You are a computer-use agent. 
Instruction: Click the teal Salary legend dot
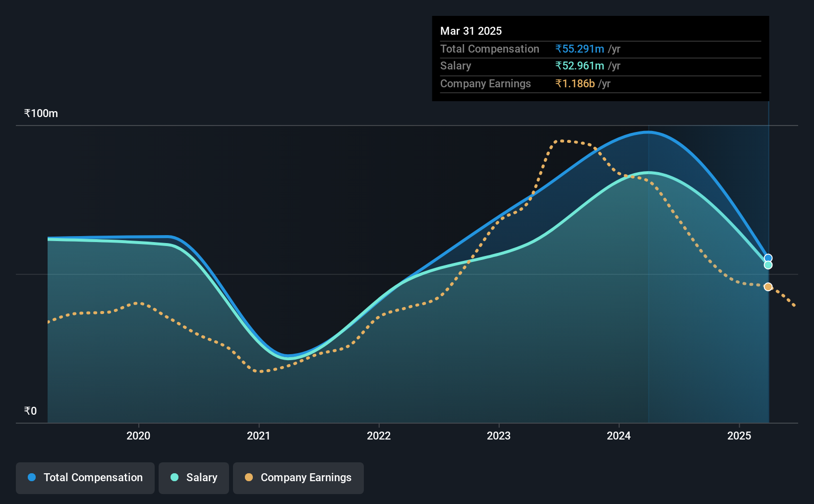click(174, 477)
